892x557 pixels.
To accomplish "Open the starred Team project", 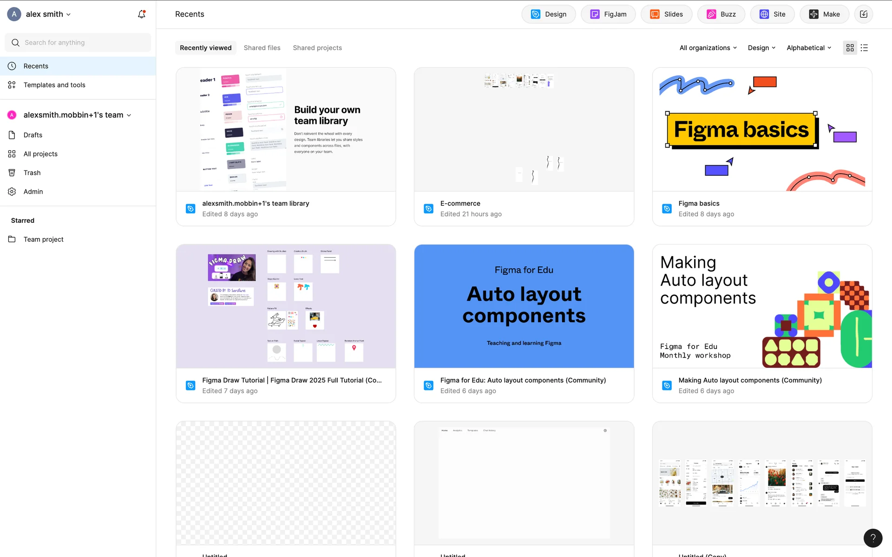I will point(43,240).
